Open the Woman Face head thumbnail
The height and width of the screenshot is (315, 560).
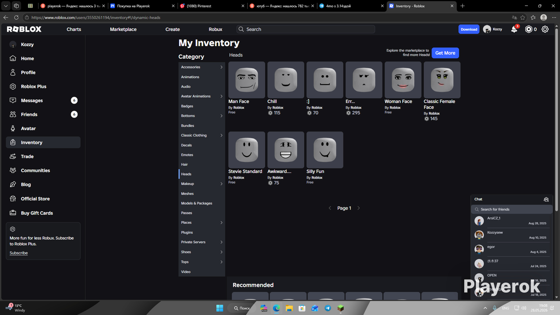click(x=403, y=80)
